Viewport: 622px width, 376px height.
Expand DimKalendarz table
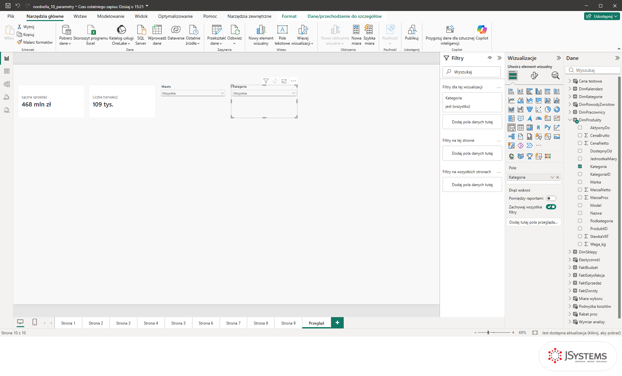pyautogui.click(x=570, y=89)
